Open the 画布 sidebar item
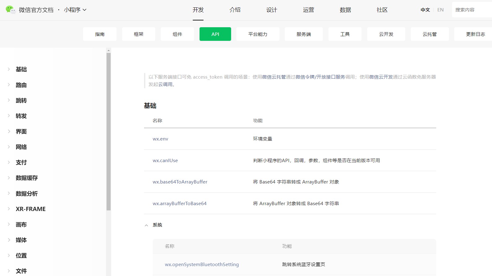The height and width of the screenshot is (276, 492). pyautogui.click(x=21, y=224)
